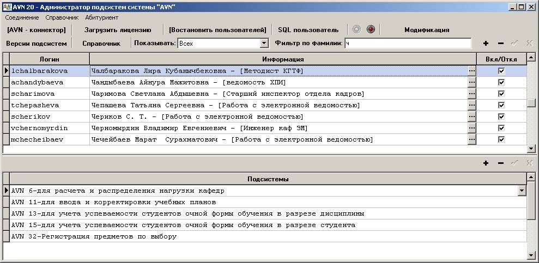This screenshot has height=263, width=539.
Task: Toggle Вкл/Откл checkbox for vchernomyrdin
Action: [501, 128]
